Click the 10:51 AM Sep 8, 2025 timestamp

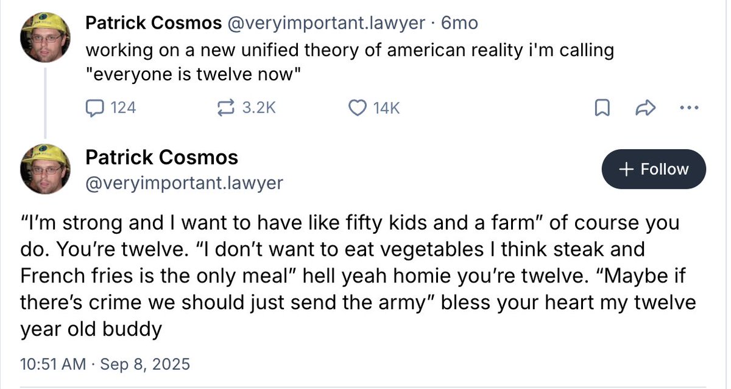tap(105, 364)
